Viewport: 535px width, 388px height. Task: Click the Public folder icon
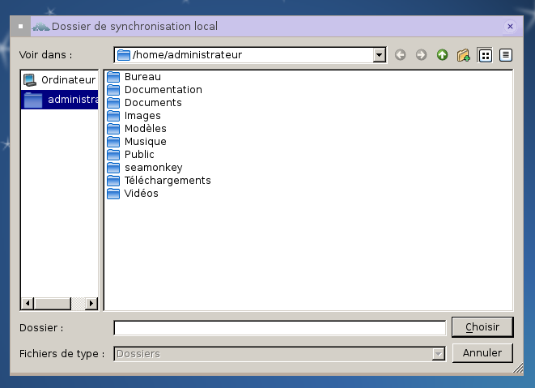[113, 155]
